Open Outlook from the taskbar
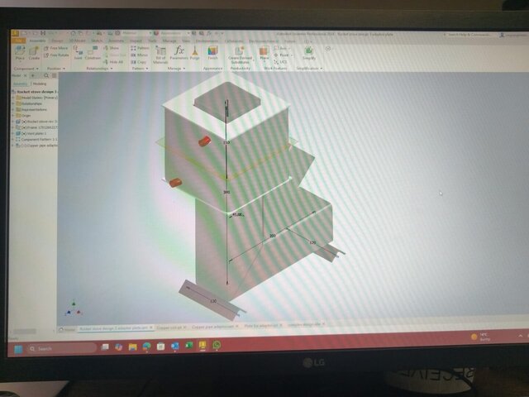 tap(174, 346)
